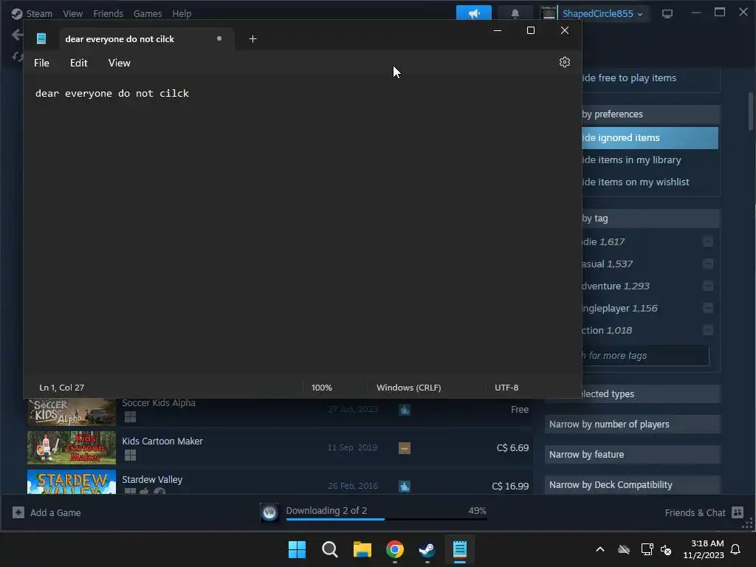The height and width of the screenshot is (567, 756).
Task: Click positive review icon for Soccer Kids Alpha
Action: click(405, 410)
